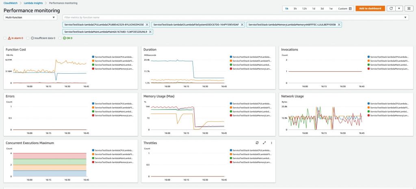Select the 3d time range
Viewport: 416px width, 189px height.
click(x=322, y=8)
